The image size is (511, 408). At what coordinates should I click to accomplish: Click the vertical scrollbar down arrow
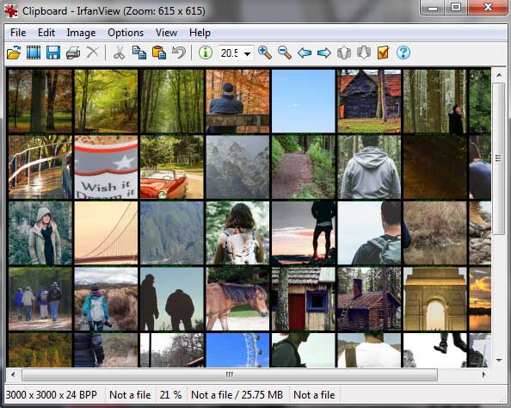pos(499,361)
